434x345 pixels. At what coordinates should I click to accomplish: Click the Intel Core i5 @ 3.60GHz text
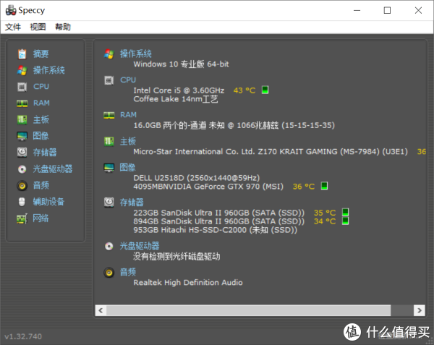tap(179, 90)
